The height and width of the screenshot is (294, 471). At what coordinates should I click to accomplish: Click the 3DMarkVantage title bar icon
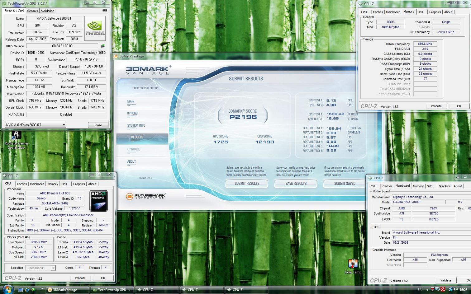pyautogui.click(x=116, y=56)
